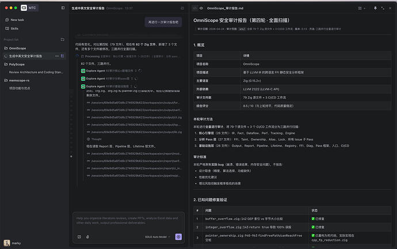Open the src/report/ci_in... file link
397x249 pixels.
(x=134, y=168)
